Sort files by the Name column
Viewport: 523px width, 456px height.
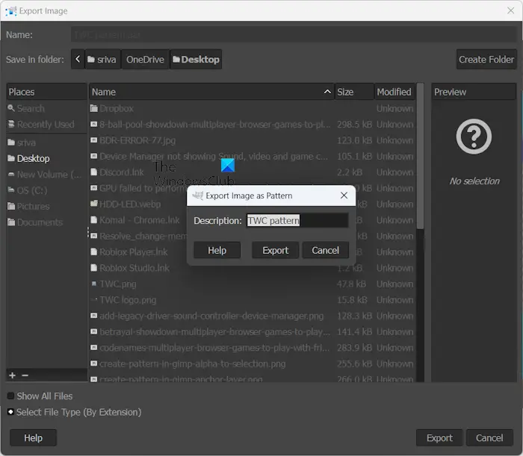click(x=211, y=92)
